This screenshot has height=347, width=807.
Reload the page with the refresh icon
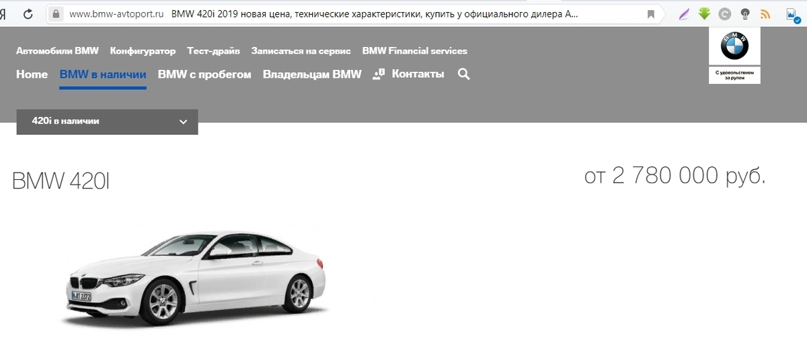point(28,13)
